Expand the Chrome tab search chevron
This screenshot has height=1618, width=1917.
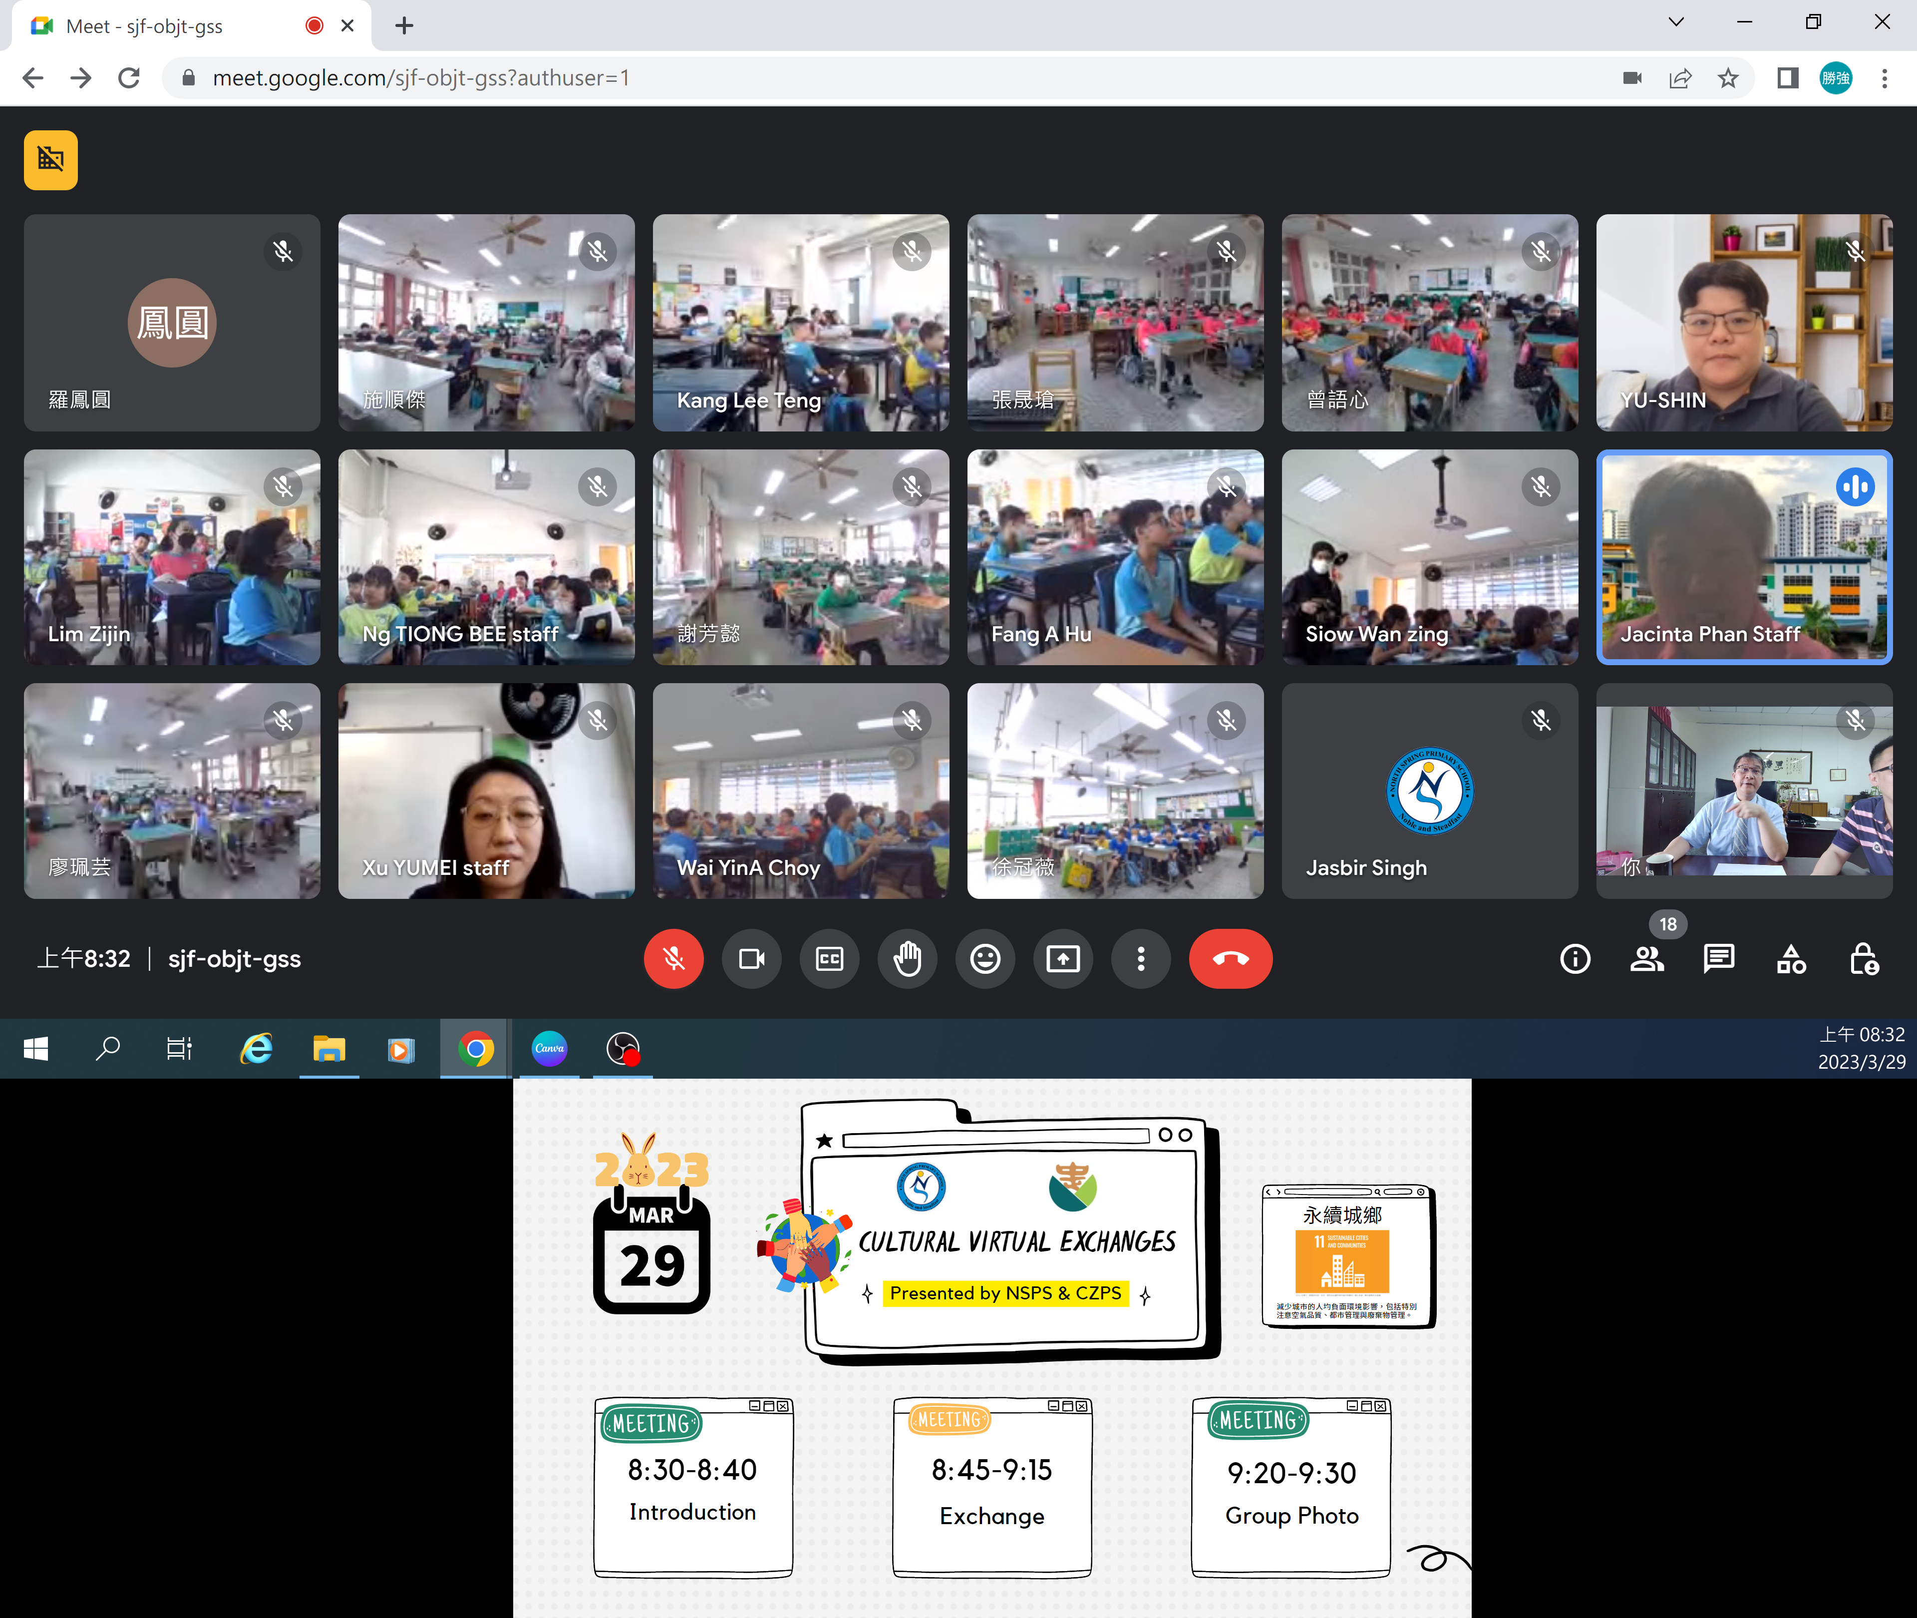click(1676, 22)
